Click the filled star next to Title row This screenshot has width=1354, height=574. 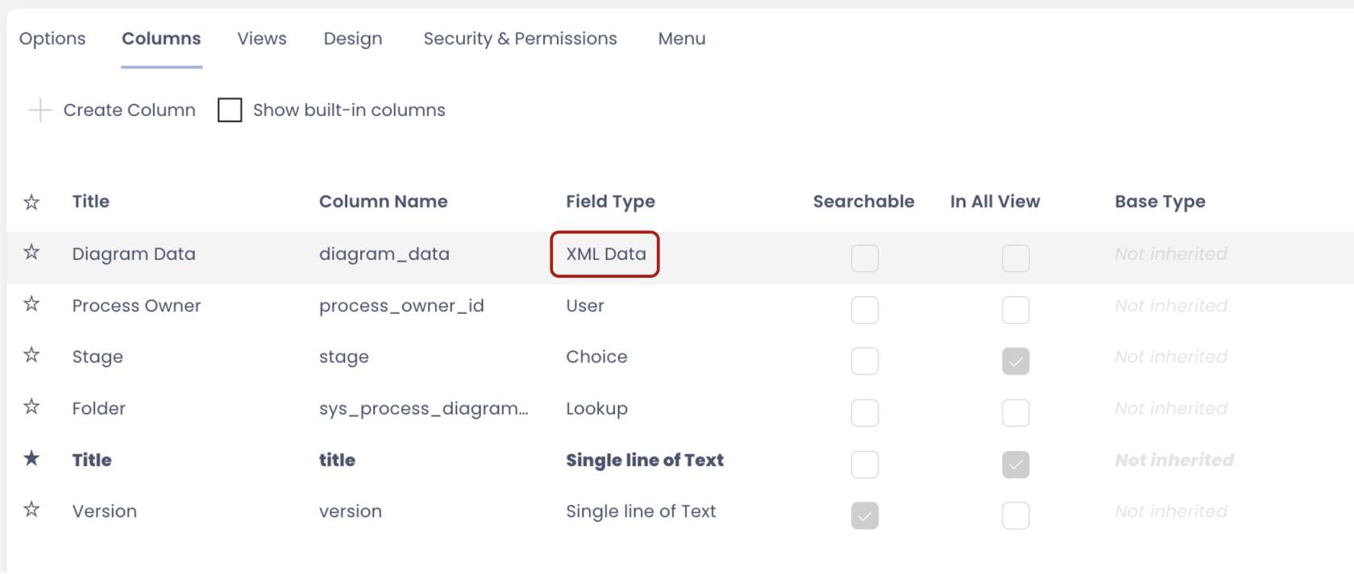[31, 459]
